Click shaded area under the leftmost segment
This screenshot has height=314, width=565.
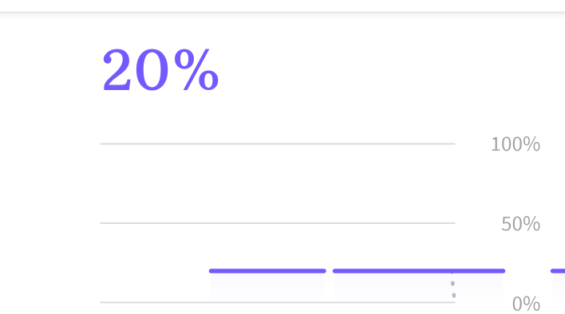coord(267,286)
